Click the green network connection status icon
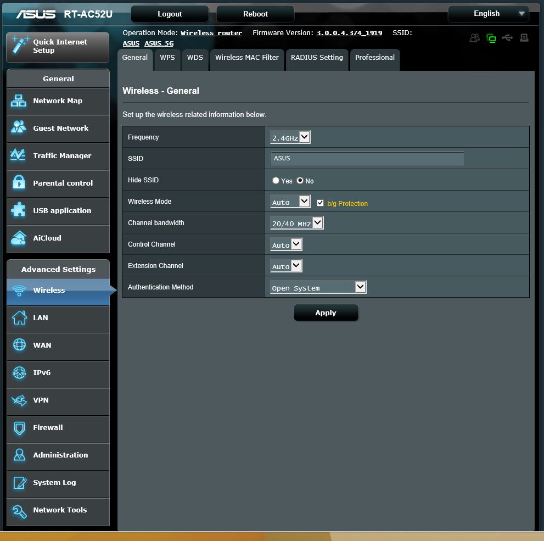 click(491, 38)
